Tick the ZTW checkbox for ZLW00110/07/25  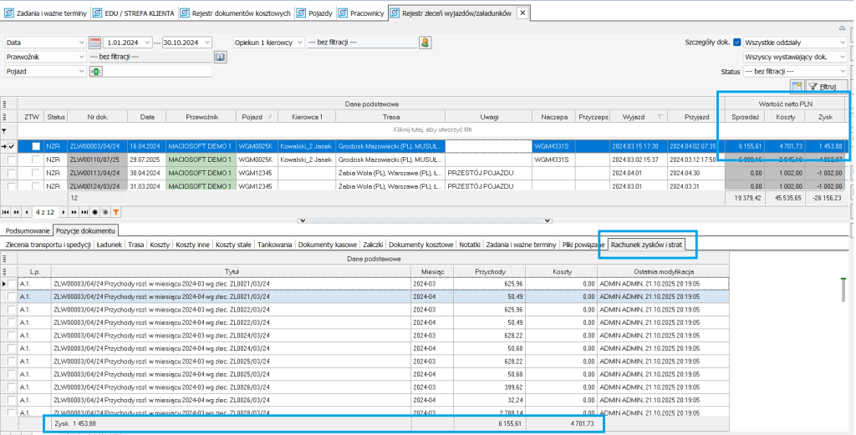tap(34, 159)
